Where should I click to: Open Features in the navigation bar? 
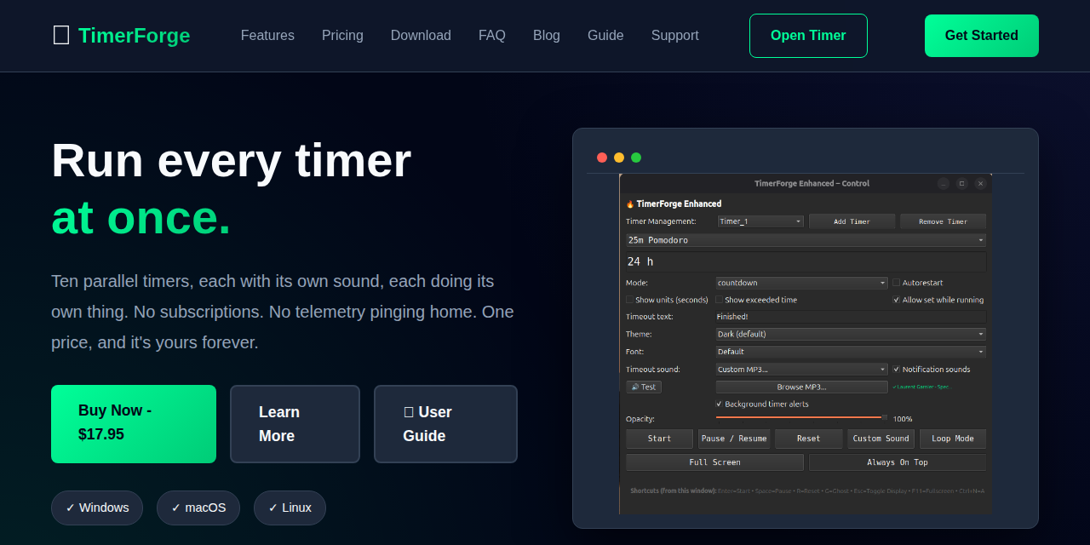[267, 35]
